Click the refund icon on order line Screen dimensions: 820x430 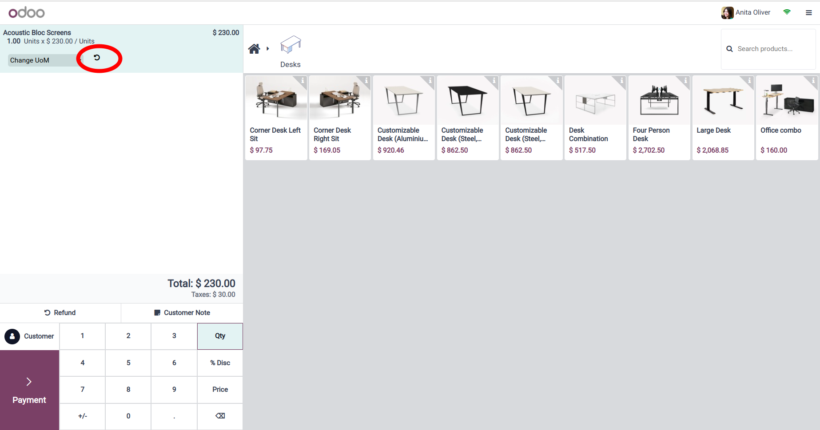coord(97,58)
